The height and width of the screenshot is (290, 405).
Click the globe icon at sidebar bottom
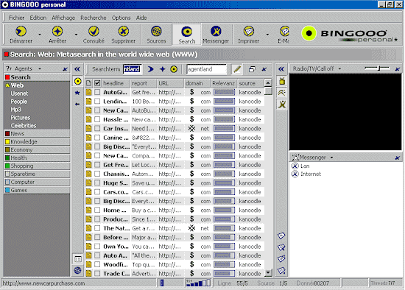point(77,270)
